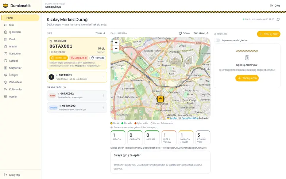Click the top Yeni iş emri button

[x=268, y=34]
